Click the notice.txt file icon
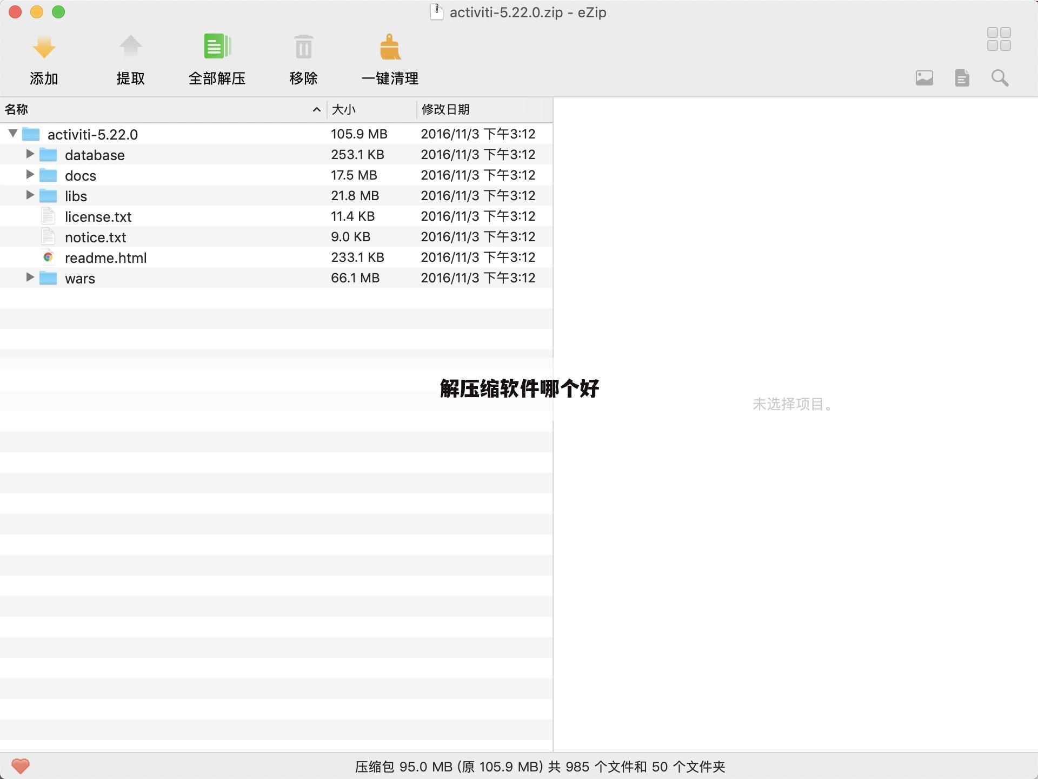1038x779 pixels. (x=48, y=236)
